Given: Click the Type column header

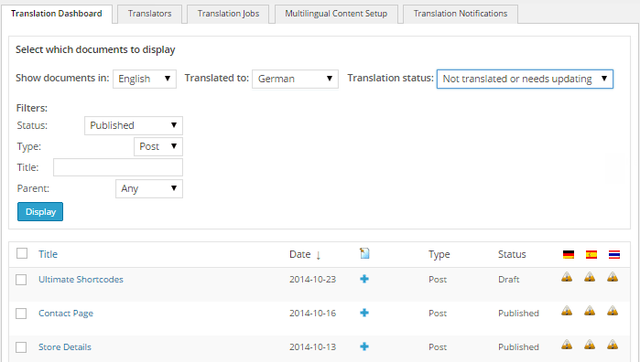Looking at the screenshot, I should pyautogui.click(x=439, y=254).
